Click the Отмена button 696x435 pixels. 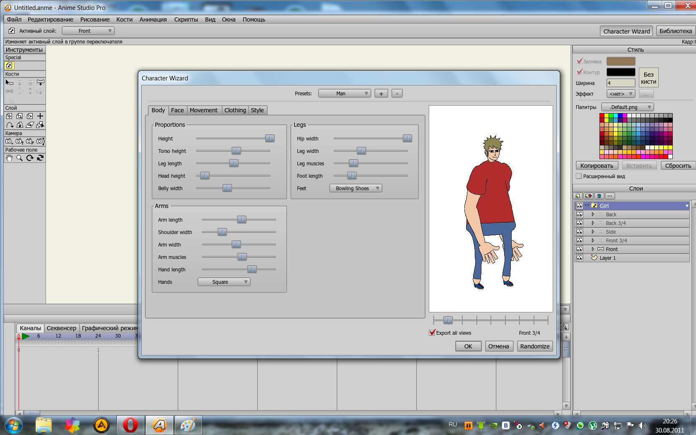[498, 346]
